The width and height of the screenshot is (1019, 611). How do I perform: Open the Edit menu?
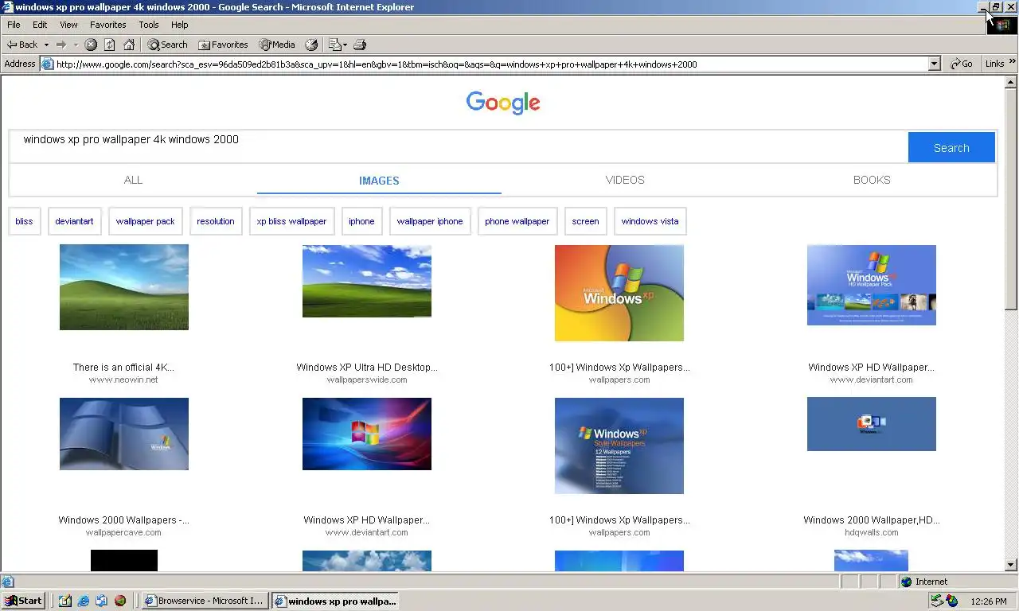click(40, 25)
